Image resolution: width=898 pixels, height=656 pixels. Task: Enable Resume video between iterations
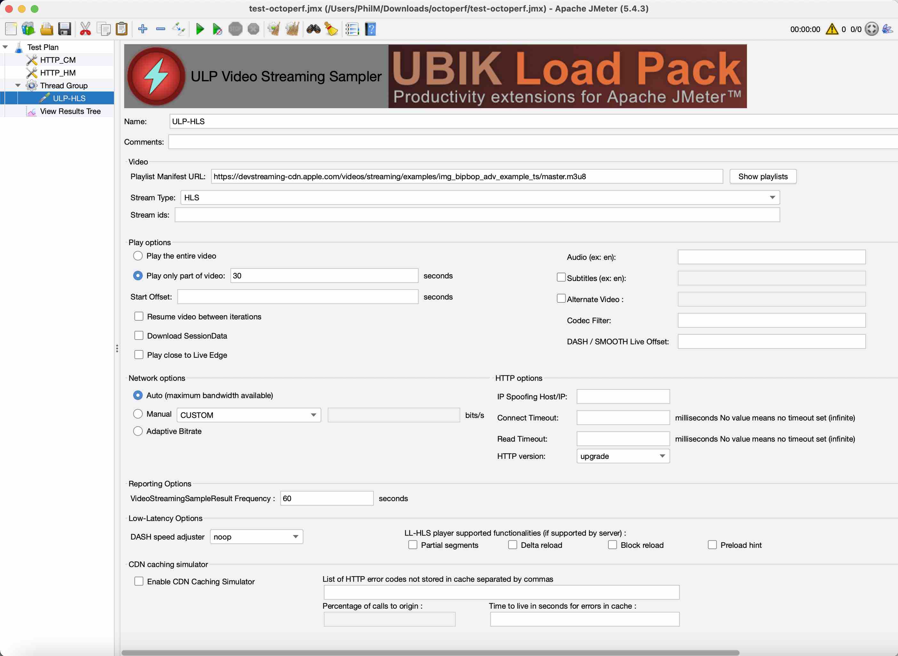[x=139, y=316]
